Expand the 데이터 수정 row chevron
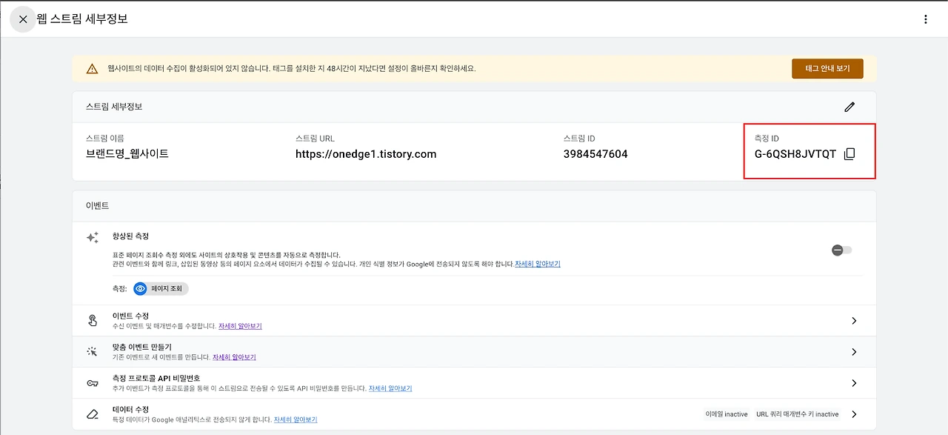The width and height of the screenshot is (948, 435). coord(853,415)
